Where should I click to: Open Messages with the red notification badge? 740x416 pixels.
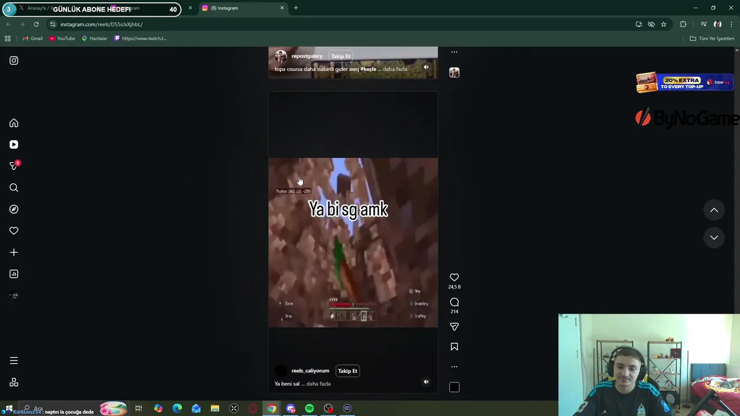pos(14,166)
